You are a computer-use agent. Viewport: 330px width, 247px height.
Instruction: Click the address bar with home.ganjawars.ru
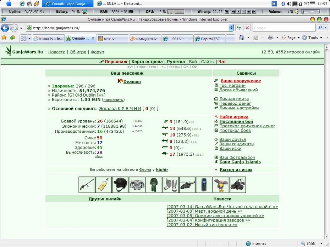[x=127, y=28]
